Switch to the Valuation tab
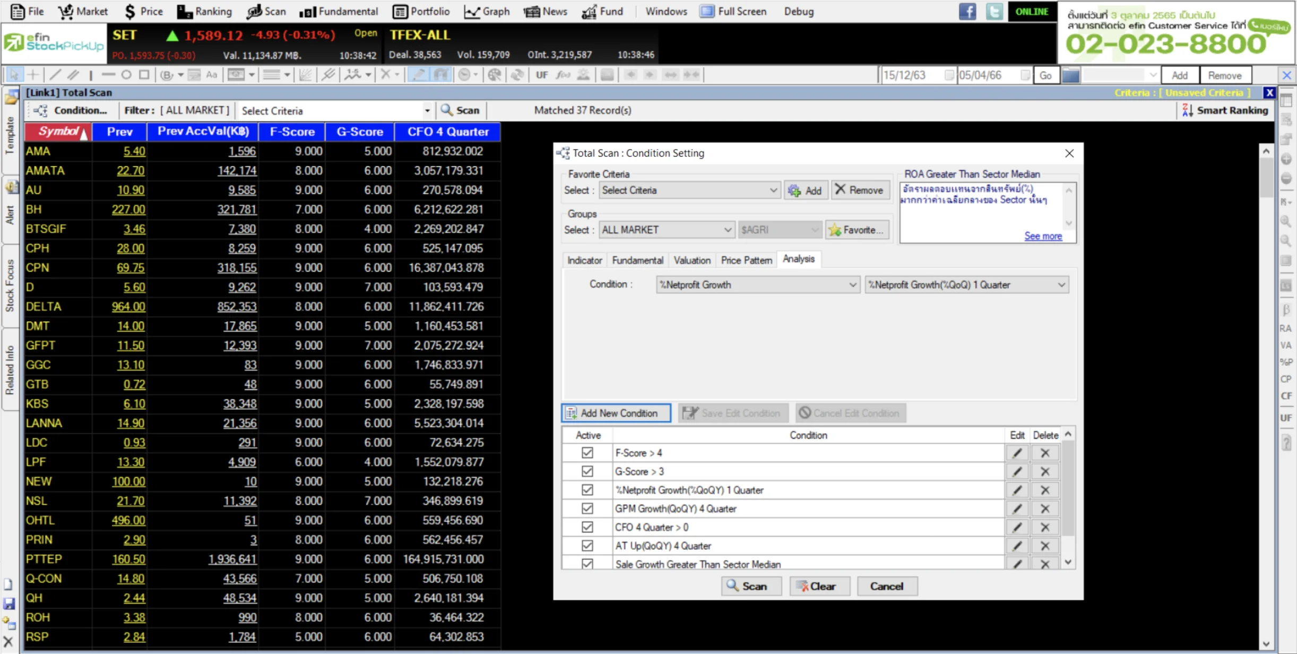This screenshot has height=654, width=1297. coord(691,260)
